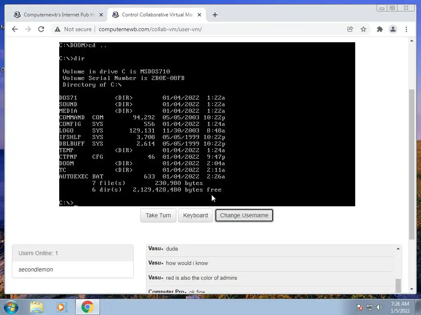Restore down the Chrome window
Image resolution: width=421 pixels, height=315 pixels.
392,8
